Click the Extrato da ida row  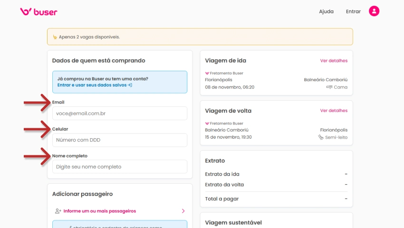point(276,174)
